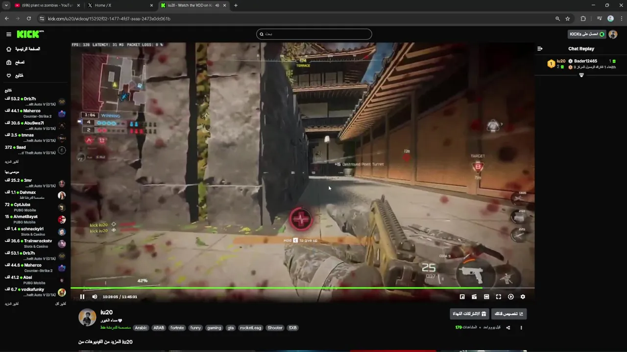
Task: Open Drb7h channel with 53.2 viewers
Action: point(35,101)
